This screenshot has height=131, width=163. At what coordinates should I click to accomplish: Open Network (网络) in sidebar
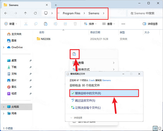pyautogui.click(x=12, y=113)
